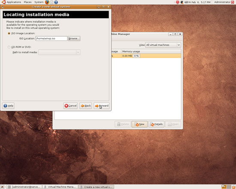Image resolution: width=236 pixels, height=189 pixels.
Task: Close the Virtual Machine Manager window
Action: [x=180, y=34]
